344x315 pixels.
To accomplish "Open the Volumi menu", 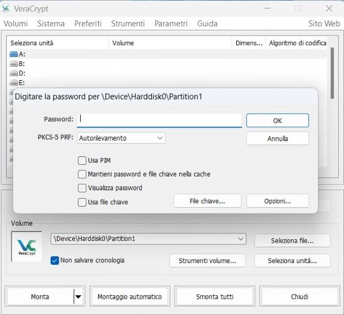I will pos(16,24).
